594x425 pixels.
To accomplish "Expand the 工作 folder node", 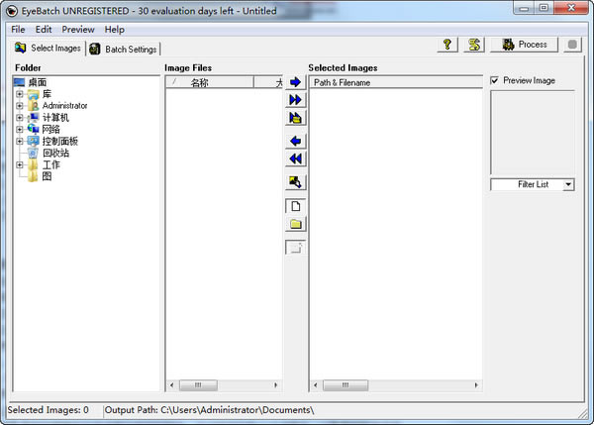I will 20,164.
